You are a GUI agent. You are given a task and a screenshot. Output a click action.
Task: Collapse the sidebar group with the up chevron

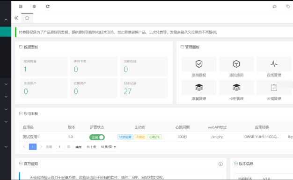(6, 20)
